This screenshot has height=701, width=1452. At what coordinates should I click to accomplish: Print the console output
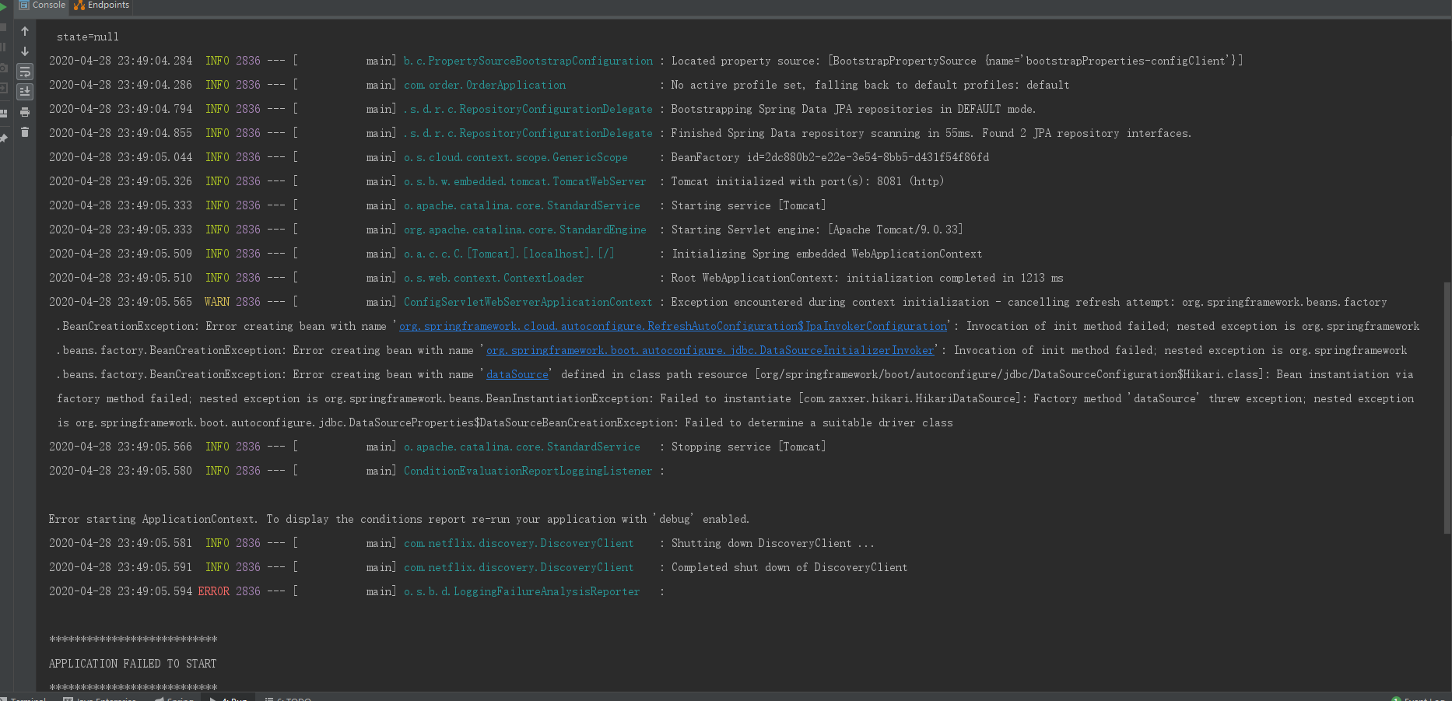25,112
